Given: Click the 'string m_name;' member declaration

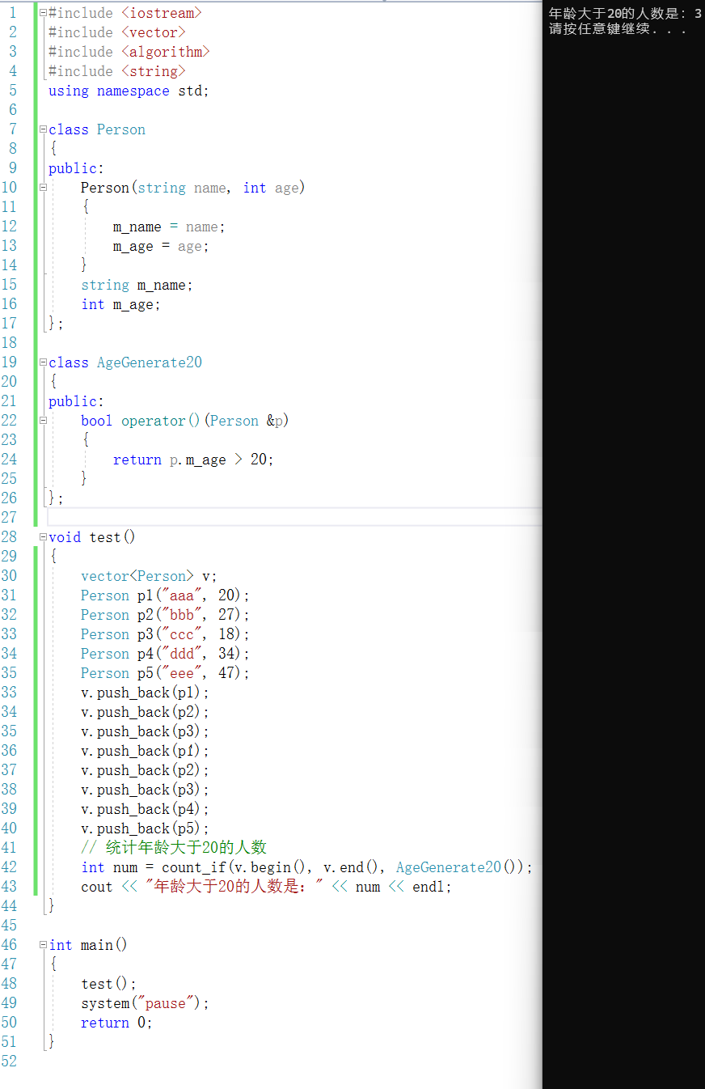Looking at the screenshot, I should tap(137, 285).
